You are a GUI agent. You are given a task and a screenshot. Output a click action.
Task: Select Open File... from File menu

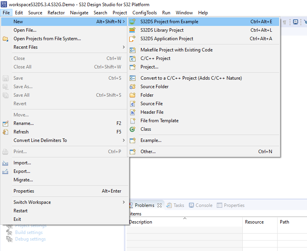point(64,30)
